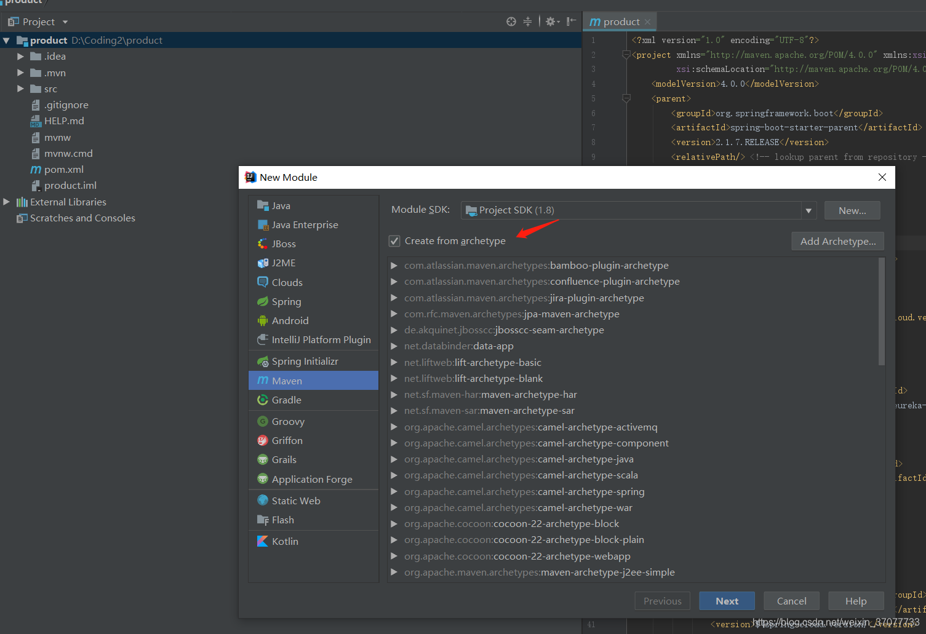Expand camel-archetype-spring entry
926x634 pixels.
pyautogui.click(x=394, y=491)
